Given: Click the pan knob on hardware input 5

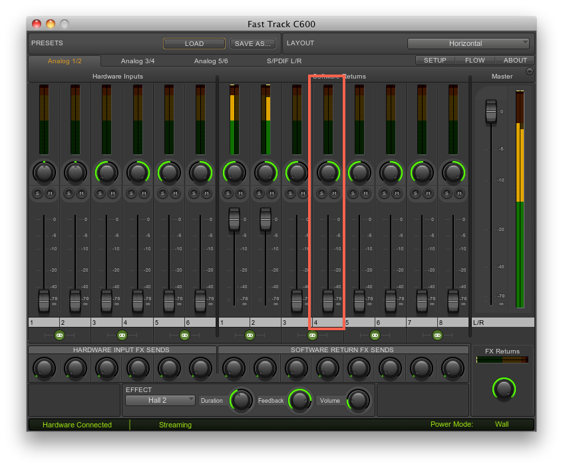Looking at the screenshot, I should tap(169, 172).
